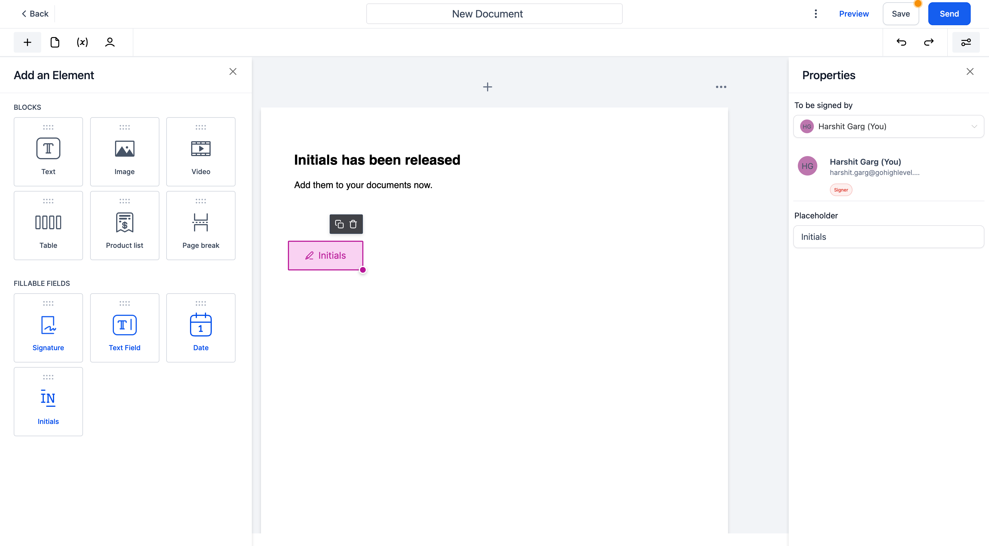This screenshot has height=546, width=989.
Task: Select the Text block element
Action: pos(48,151)
